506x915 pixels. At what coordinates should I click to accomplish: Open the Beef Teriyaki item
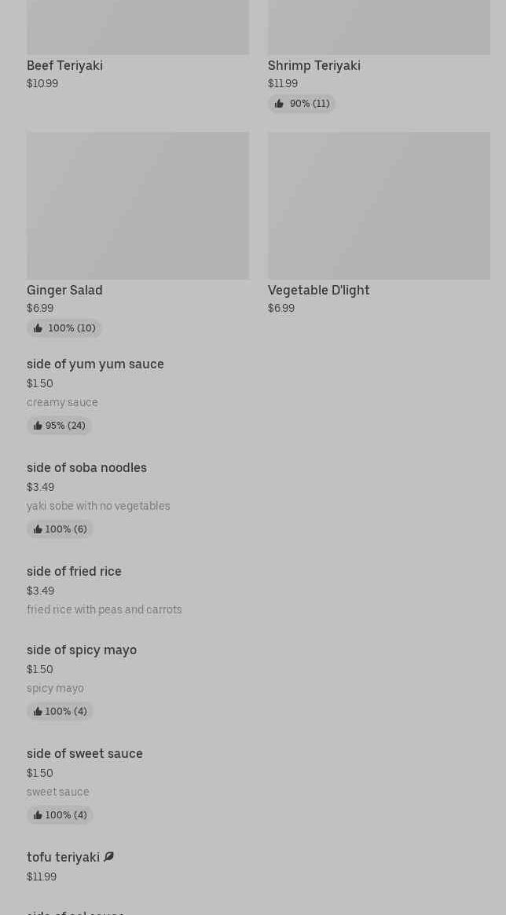pos(64,65)
